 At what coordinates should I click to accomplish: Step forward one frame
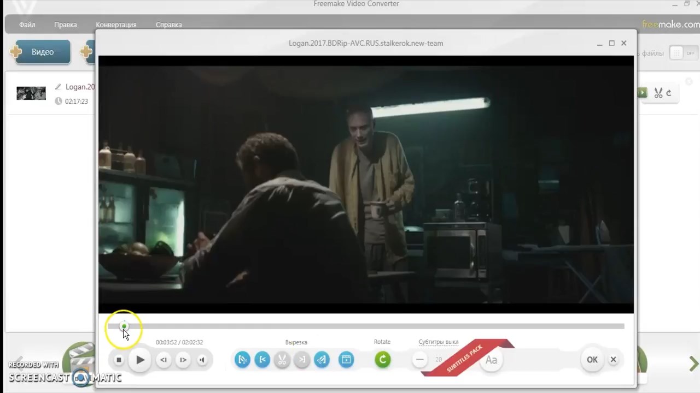coord(183,360)
